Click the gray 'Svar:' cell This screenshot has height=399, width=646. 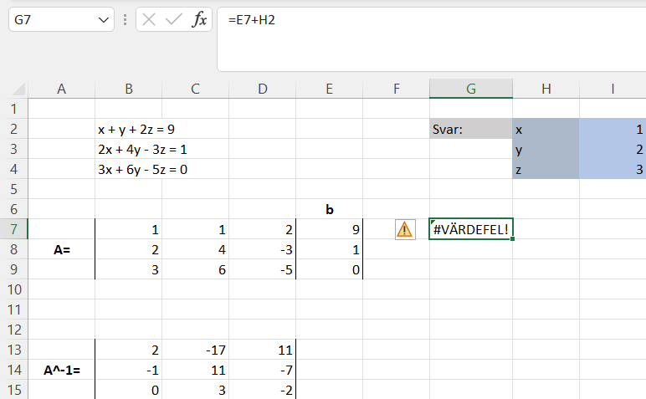pyautogui.click(x=470, y=130)
